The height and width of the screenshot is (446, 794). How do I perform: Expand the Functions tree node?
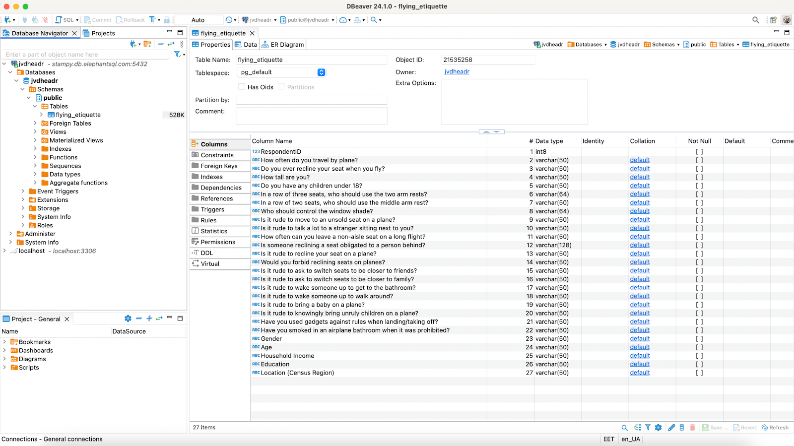[x=35, y=157]
